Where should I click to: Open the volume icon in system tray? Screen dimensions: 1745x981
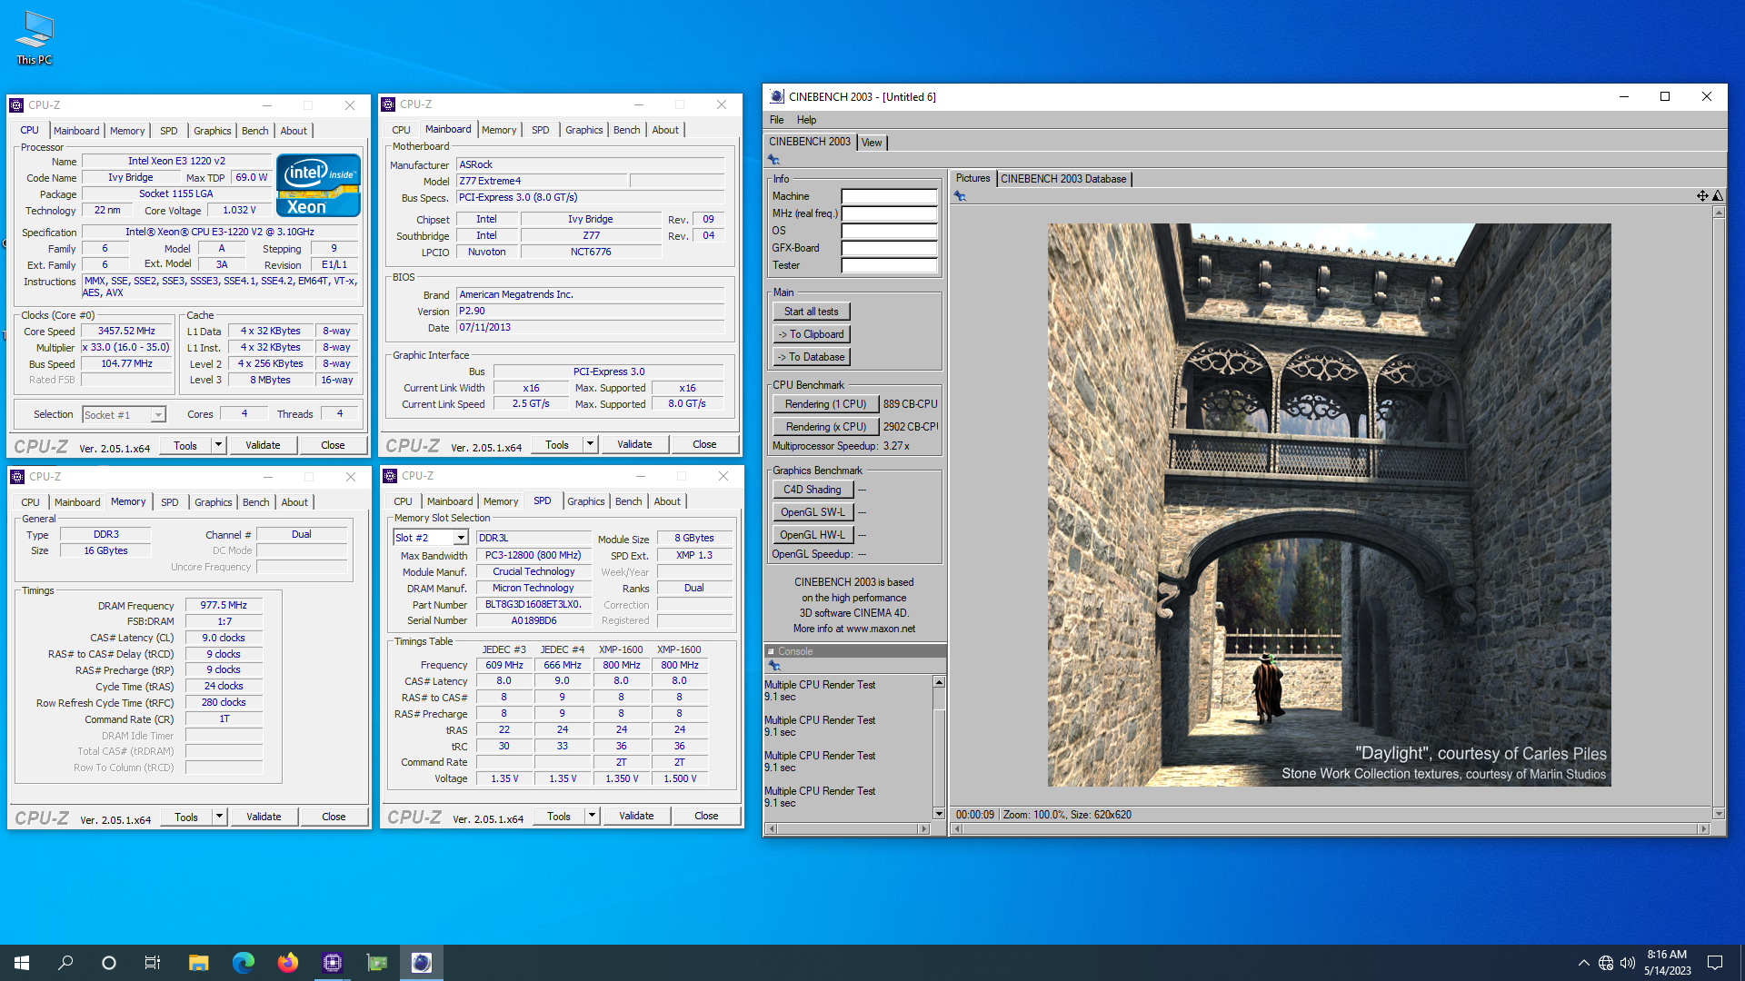click(1628, 963)
